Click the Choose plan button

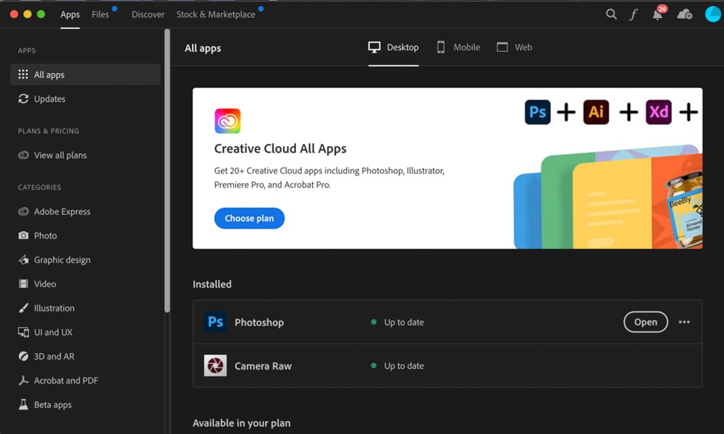249,218
